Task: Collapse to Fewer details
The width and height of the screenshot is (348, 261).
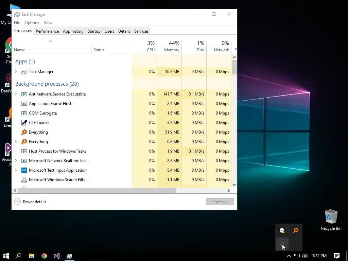Action: (x=30, y=202)
